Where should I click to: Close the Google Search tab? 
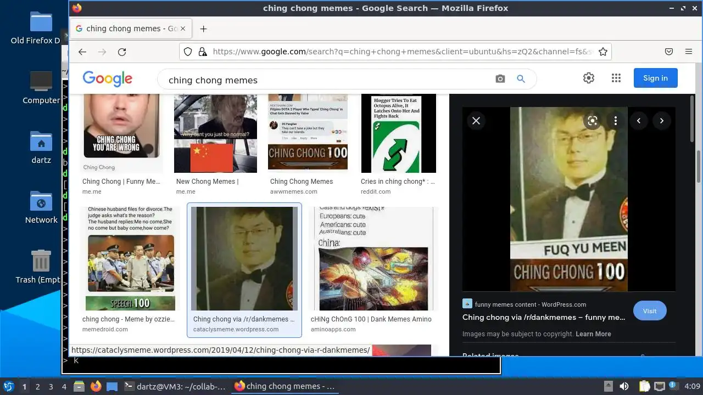[x=183, y=29]
